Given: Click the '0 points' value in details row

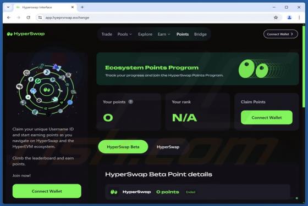Looking at the screenshot, I should pos(168,192).
